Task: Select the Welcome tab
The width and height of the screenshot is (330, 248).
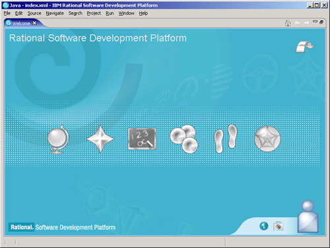Action: coord(21,23)
